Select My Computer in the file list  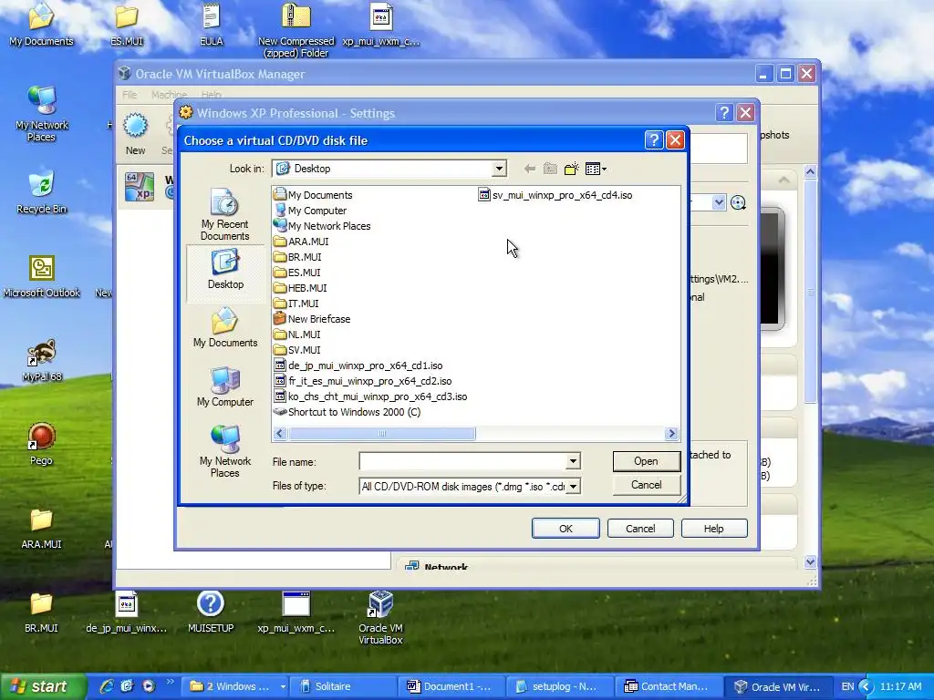click(x=310, y=211)
